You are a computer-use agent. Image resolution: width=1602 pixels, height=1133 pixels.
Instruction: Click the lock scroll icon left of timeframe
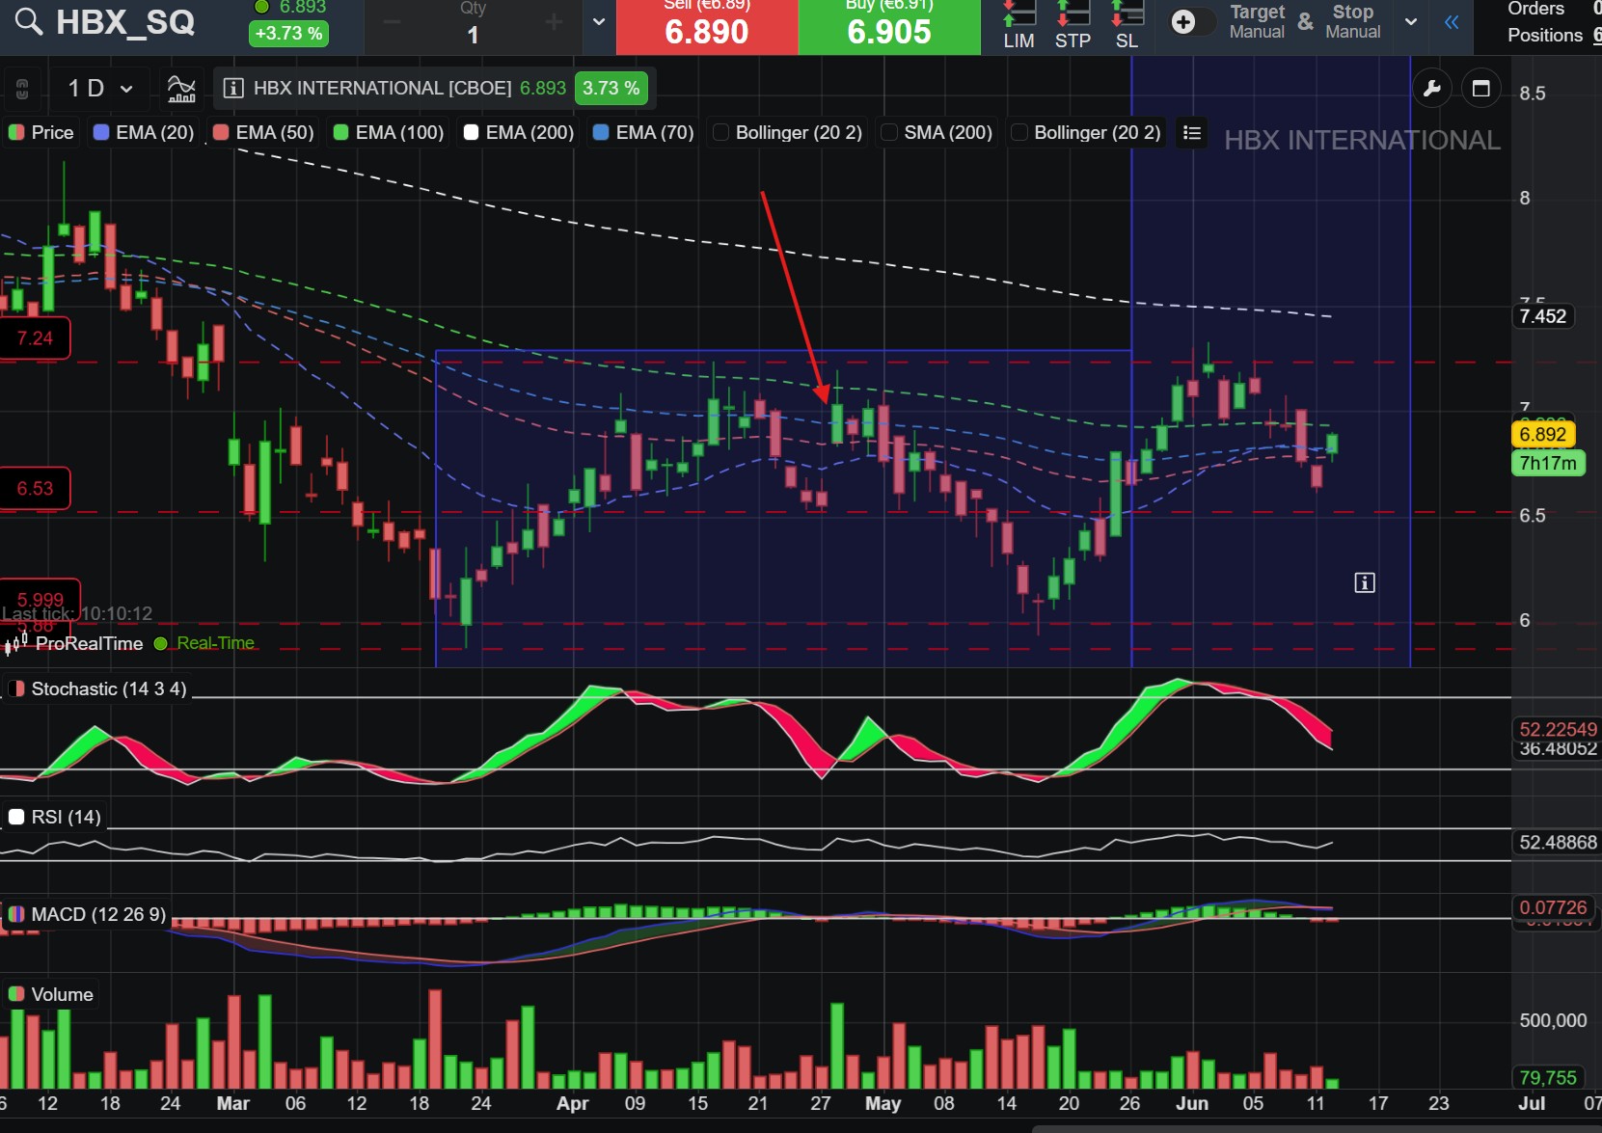22,89
